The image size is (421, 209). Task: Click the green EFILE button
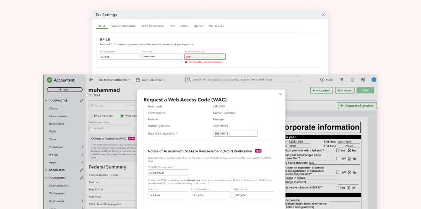365,90
